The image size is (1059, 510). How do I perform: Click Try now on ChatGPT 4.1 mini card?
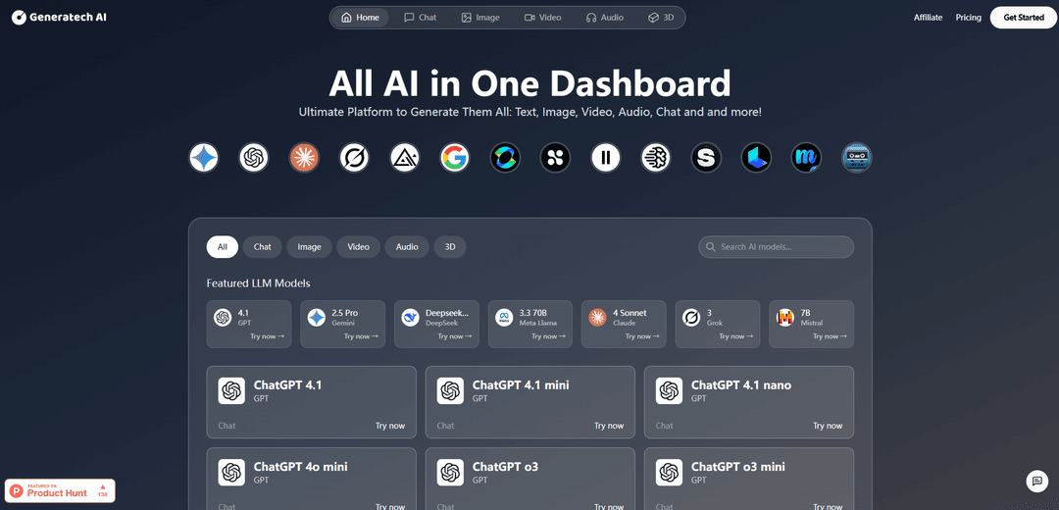click(609, 426)
